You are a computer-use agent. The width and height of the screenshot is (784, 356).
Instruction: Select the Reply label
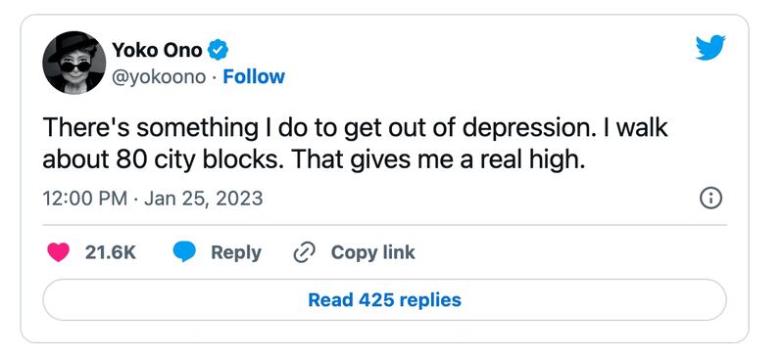(236, 252)
